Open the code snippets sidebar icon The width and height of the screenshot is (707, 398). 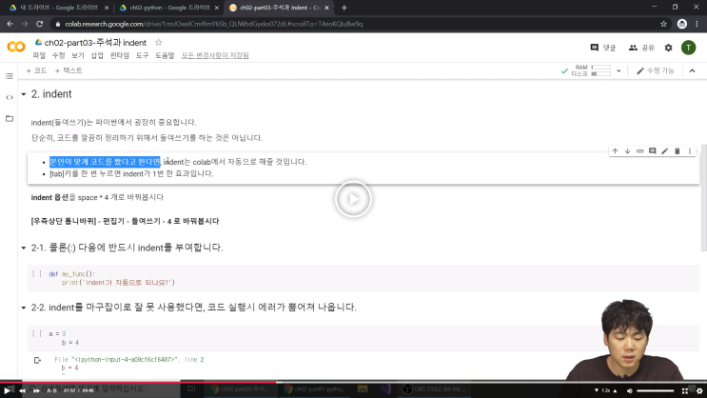point(10,97)
